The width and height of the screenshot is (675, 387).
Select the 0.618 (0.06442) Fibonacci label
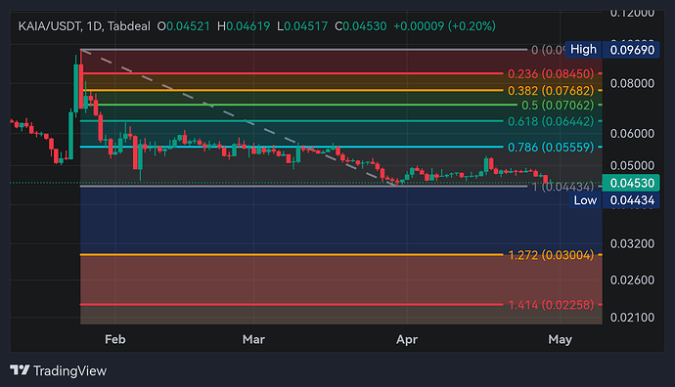[551, 121]
